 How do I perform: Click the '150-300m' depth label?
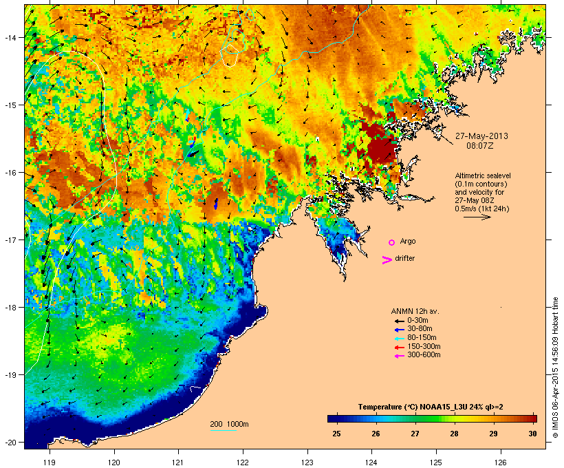pyautogui.click(x=424, y=346)
